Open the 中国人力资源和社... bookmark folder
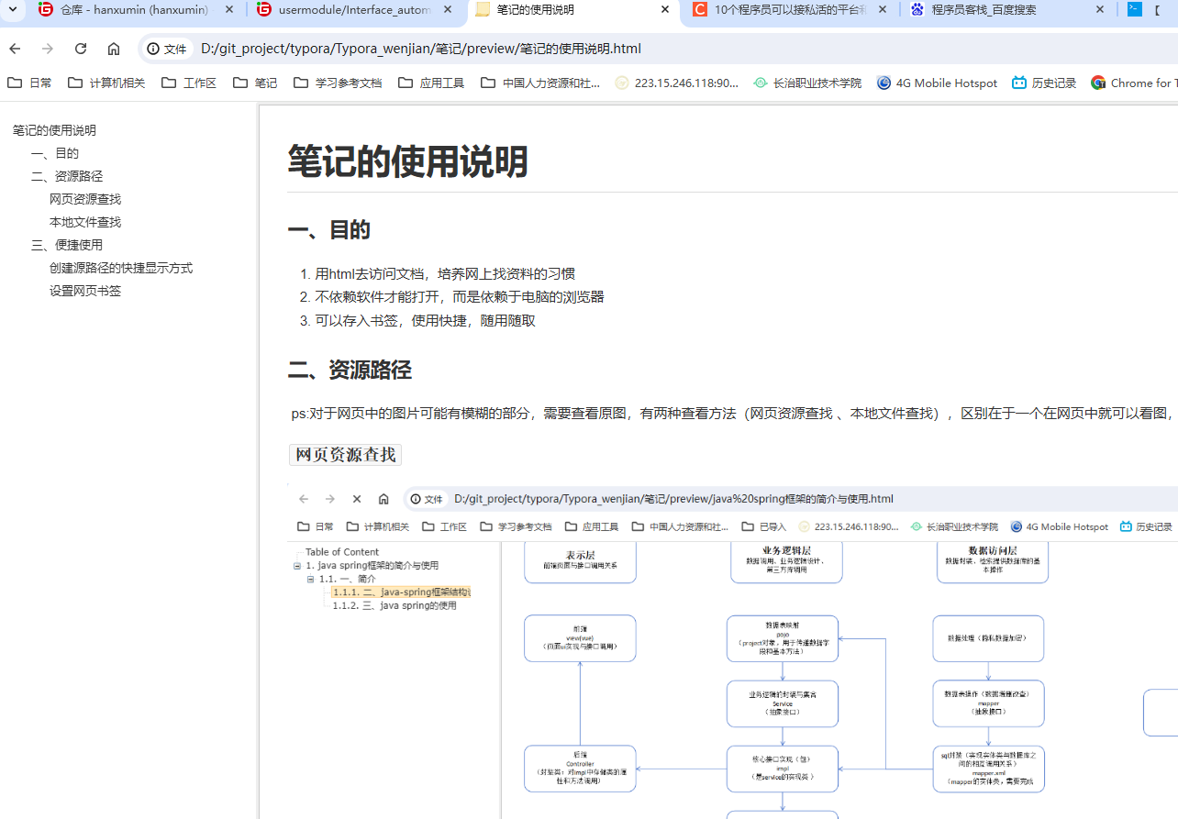 click(540, 83)
